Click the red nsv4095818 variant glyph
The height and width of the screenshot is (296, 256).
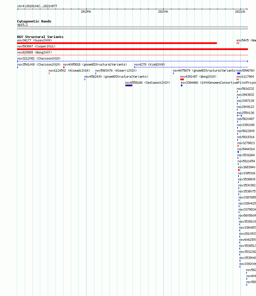[x=64, y=67]
